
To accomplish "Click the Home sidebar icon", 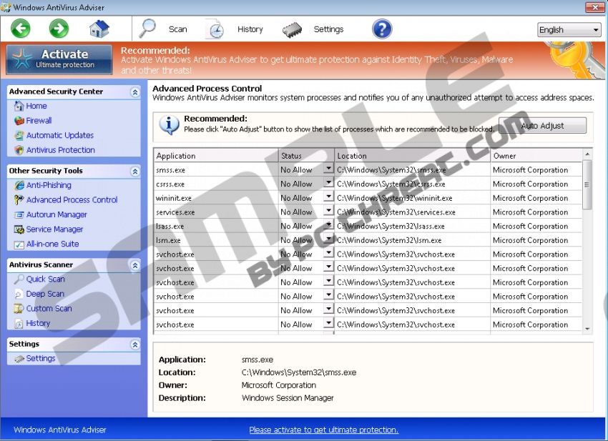I will click(19, 106).
